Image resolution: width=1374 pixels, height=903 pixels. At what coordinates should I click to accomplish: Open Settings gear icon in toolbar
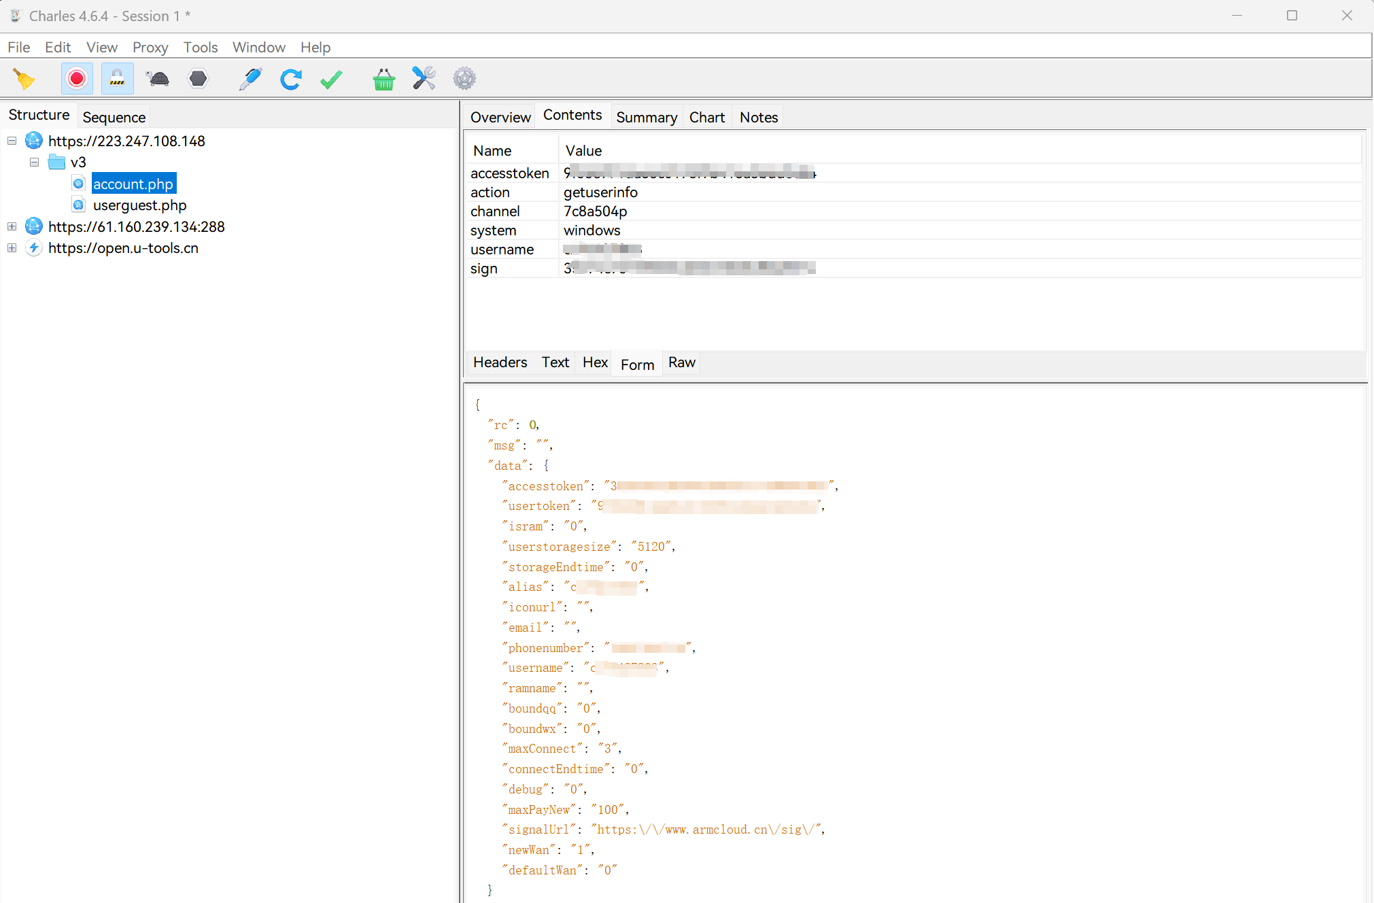click(x=464, y=79)
